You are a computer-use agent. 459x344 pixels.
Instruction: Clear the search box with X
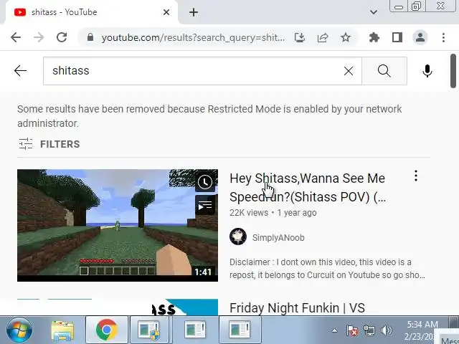(x=349, y=71)
